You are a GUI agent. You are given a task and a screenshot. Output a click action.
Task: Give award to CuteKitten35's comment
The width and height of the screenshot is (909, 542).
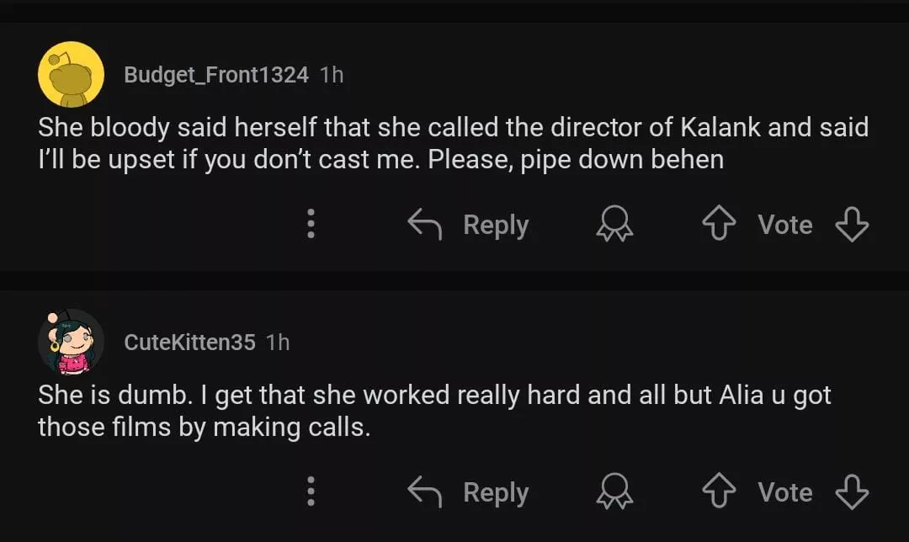tap(614, 492)
